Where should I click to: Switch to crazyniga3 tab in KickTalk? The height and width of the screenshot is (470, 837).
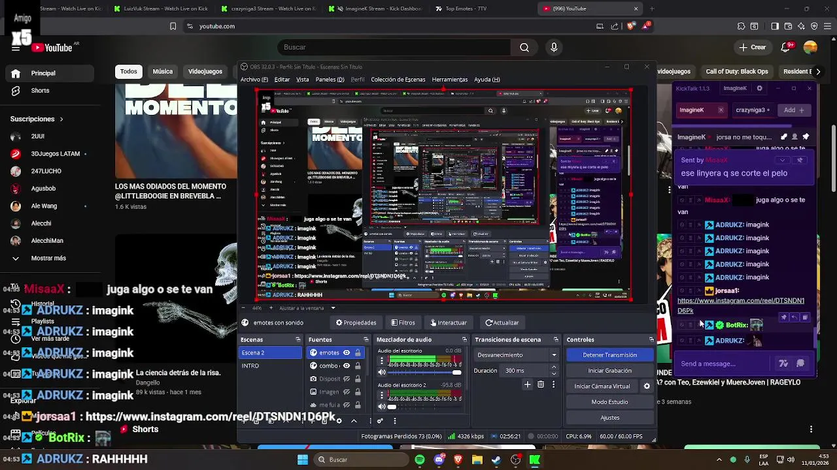(x=753, y=110)
